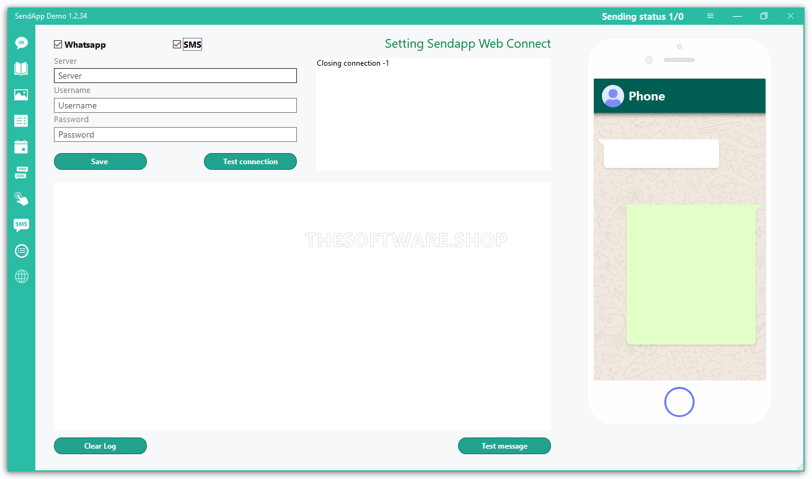Toggle the SMS checkbox

click(177, 45)
